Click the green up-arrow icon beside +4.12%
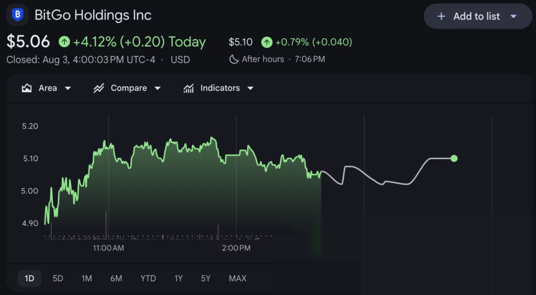 (x=64, y=42)
